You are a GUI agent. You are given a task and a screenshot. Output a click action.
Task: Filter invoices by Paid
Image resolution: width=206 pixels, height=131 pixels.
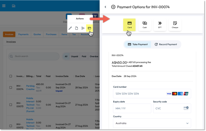(x=84, y=57)
